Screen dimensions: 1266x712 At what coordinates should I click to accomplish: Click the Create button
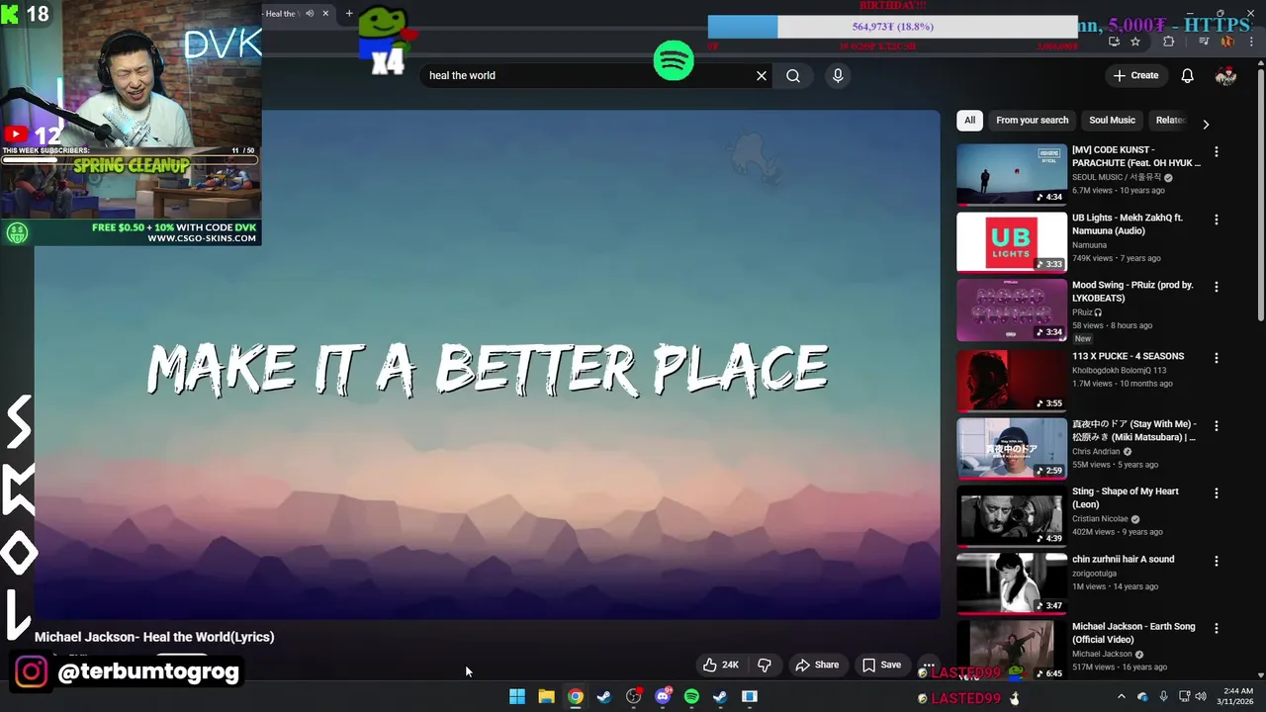pos(1135,75)
